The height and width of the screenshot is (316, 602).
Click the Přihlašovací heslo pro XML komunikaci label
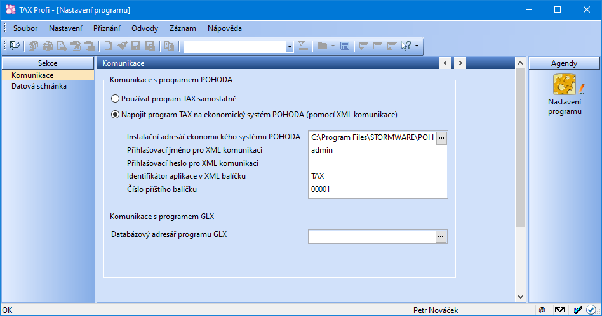tap(193, 163)
